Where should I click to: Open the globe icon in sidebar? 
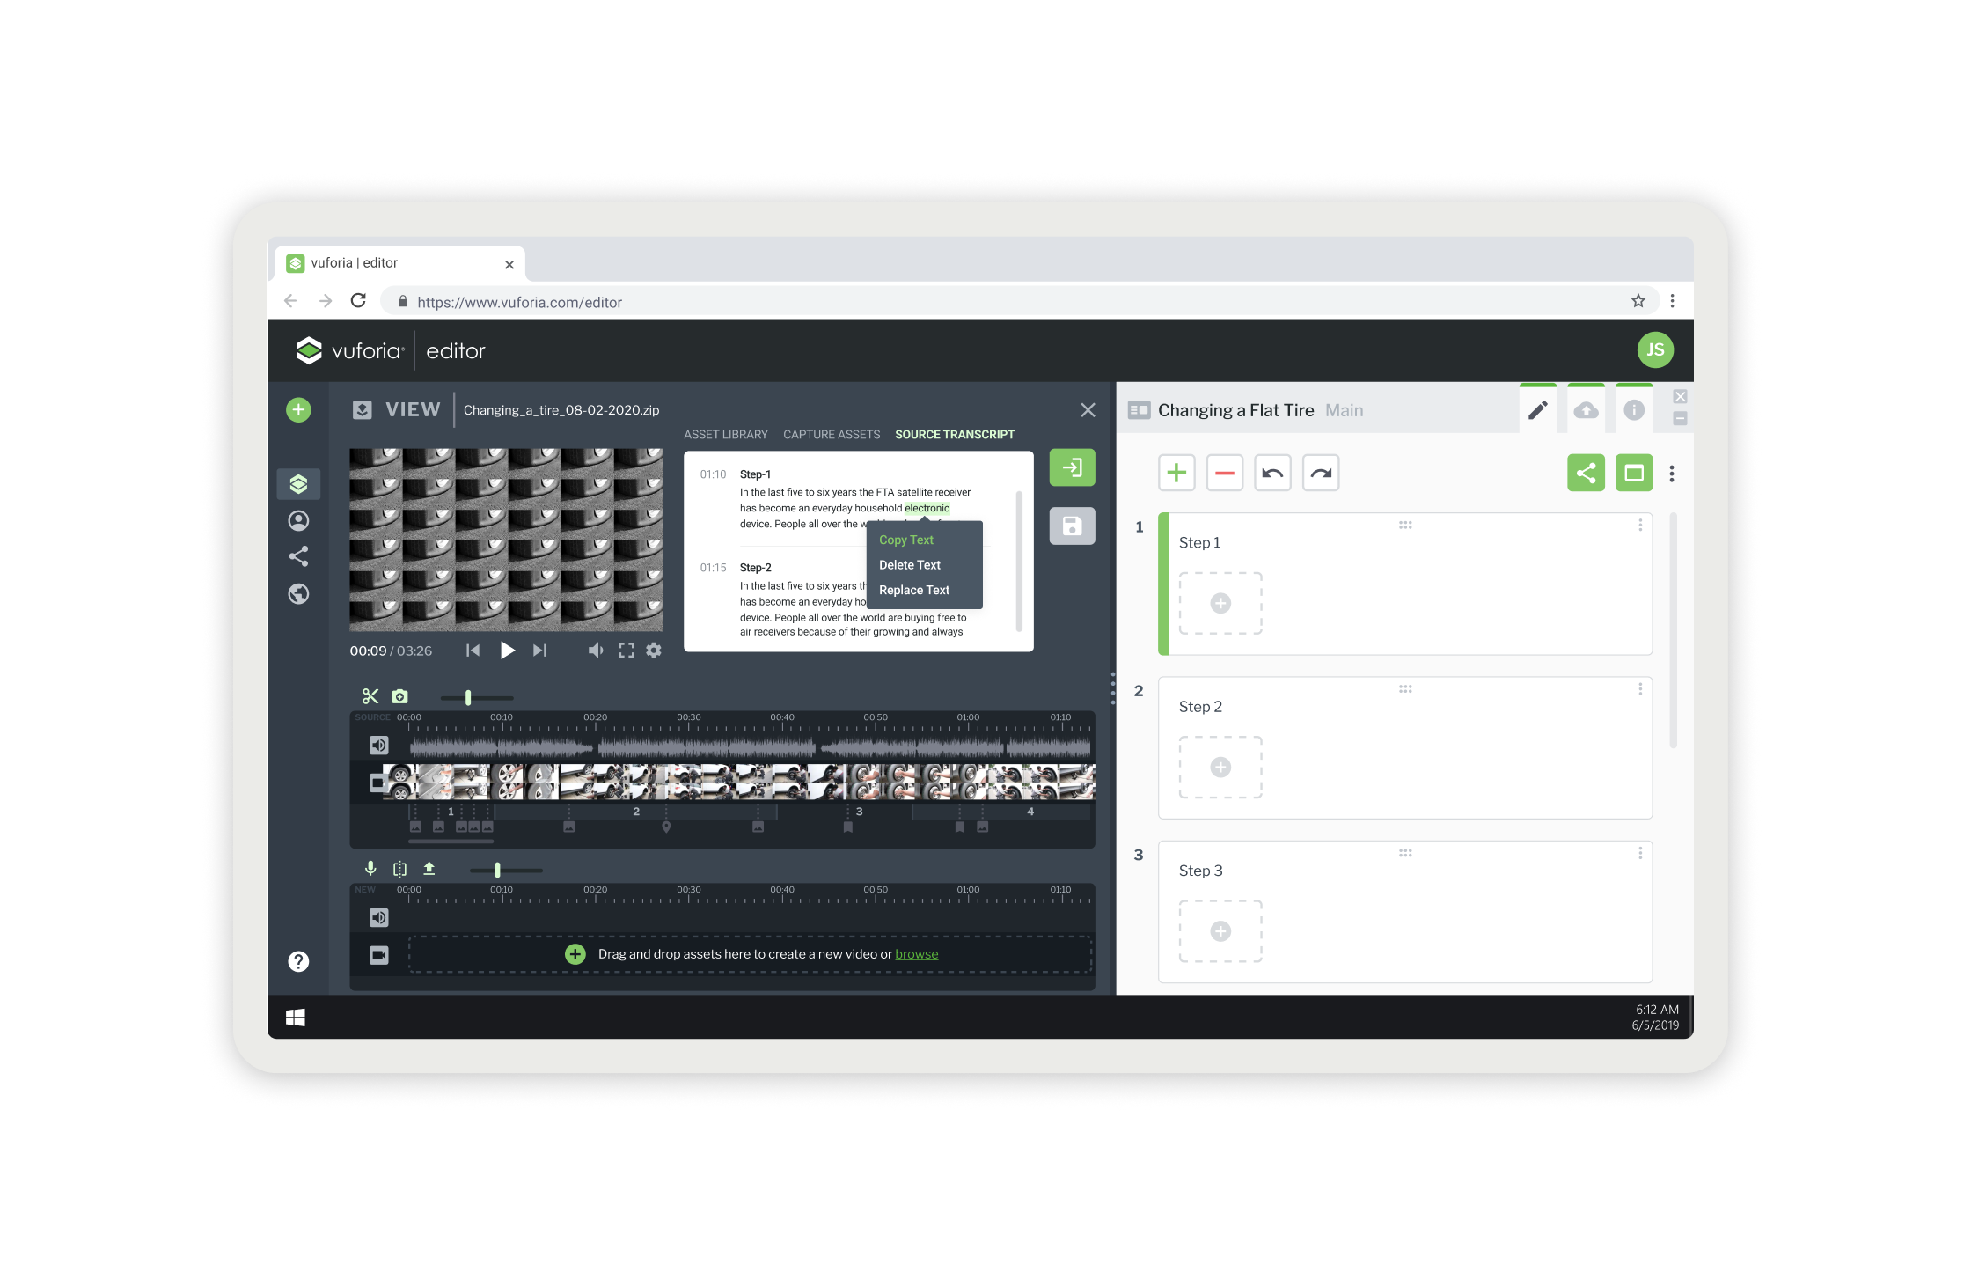pyautogui.click(x=299, y=594)
